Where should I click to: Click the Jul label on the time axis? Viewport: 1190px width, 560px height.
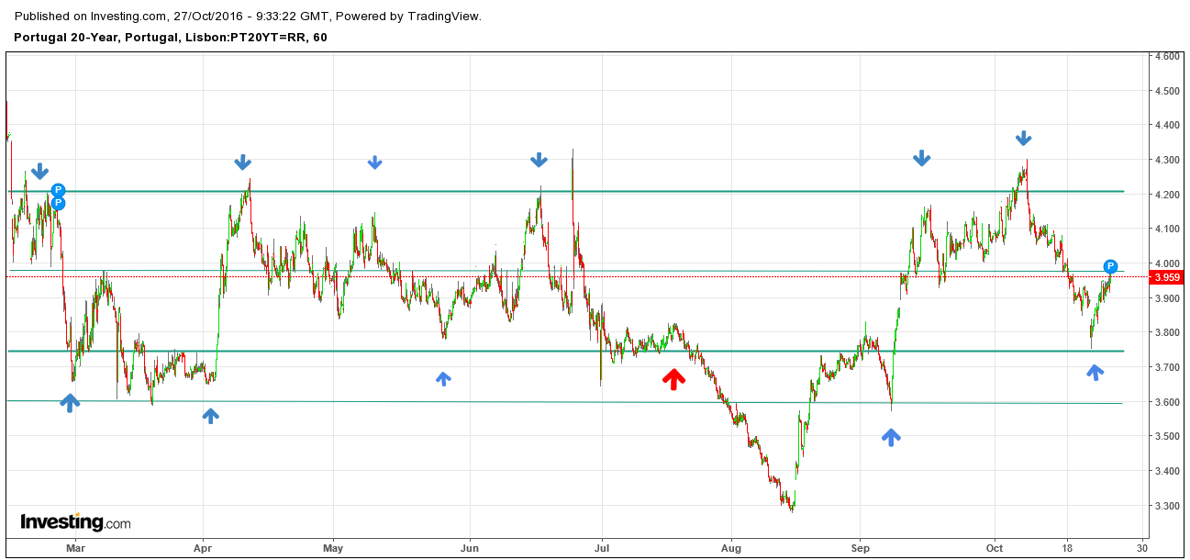(601, 548)
